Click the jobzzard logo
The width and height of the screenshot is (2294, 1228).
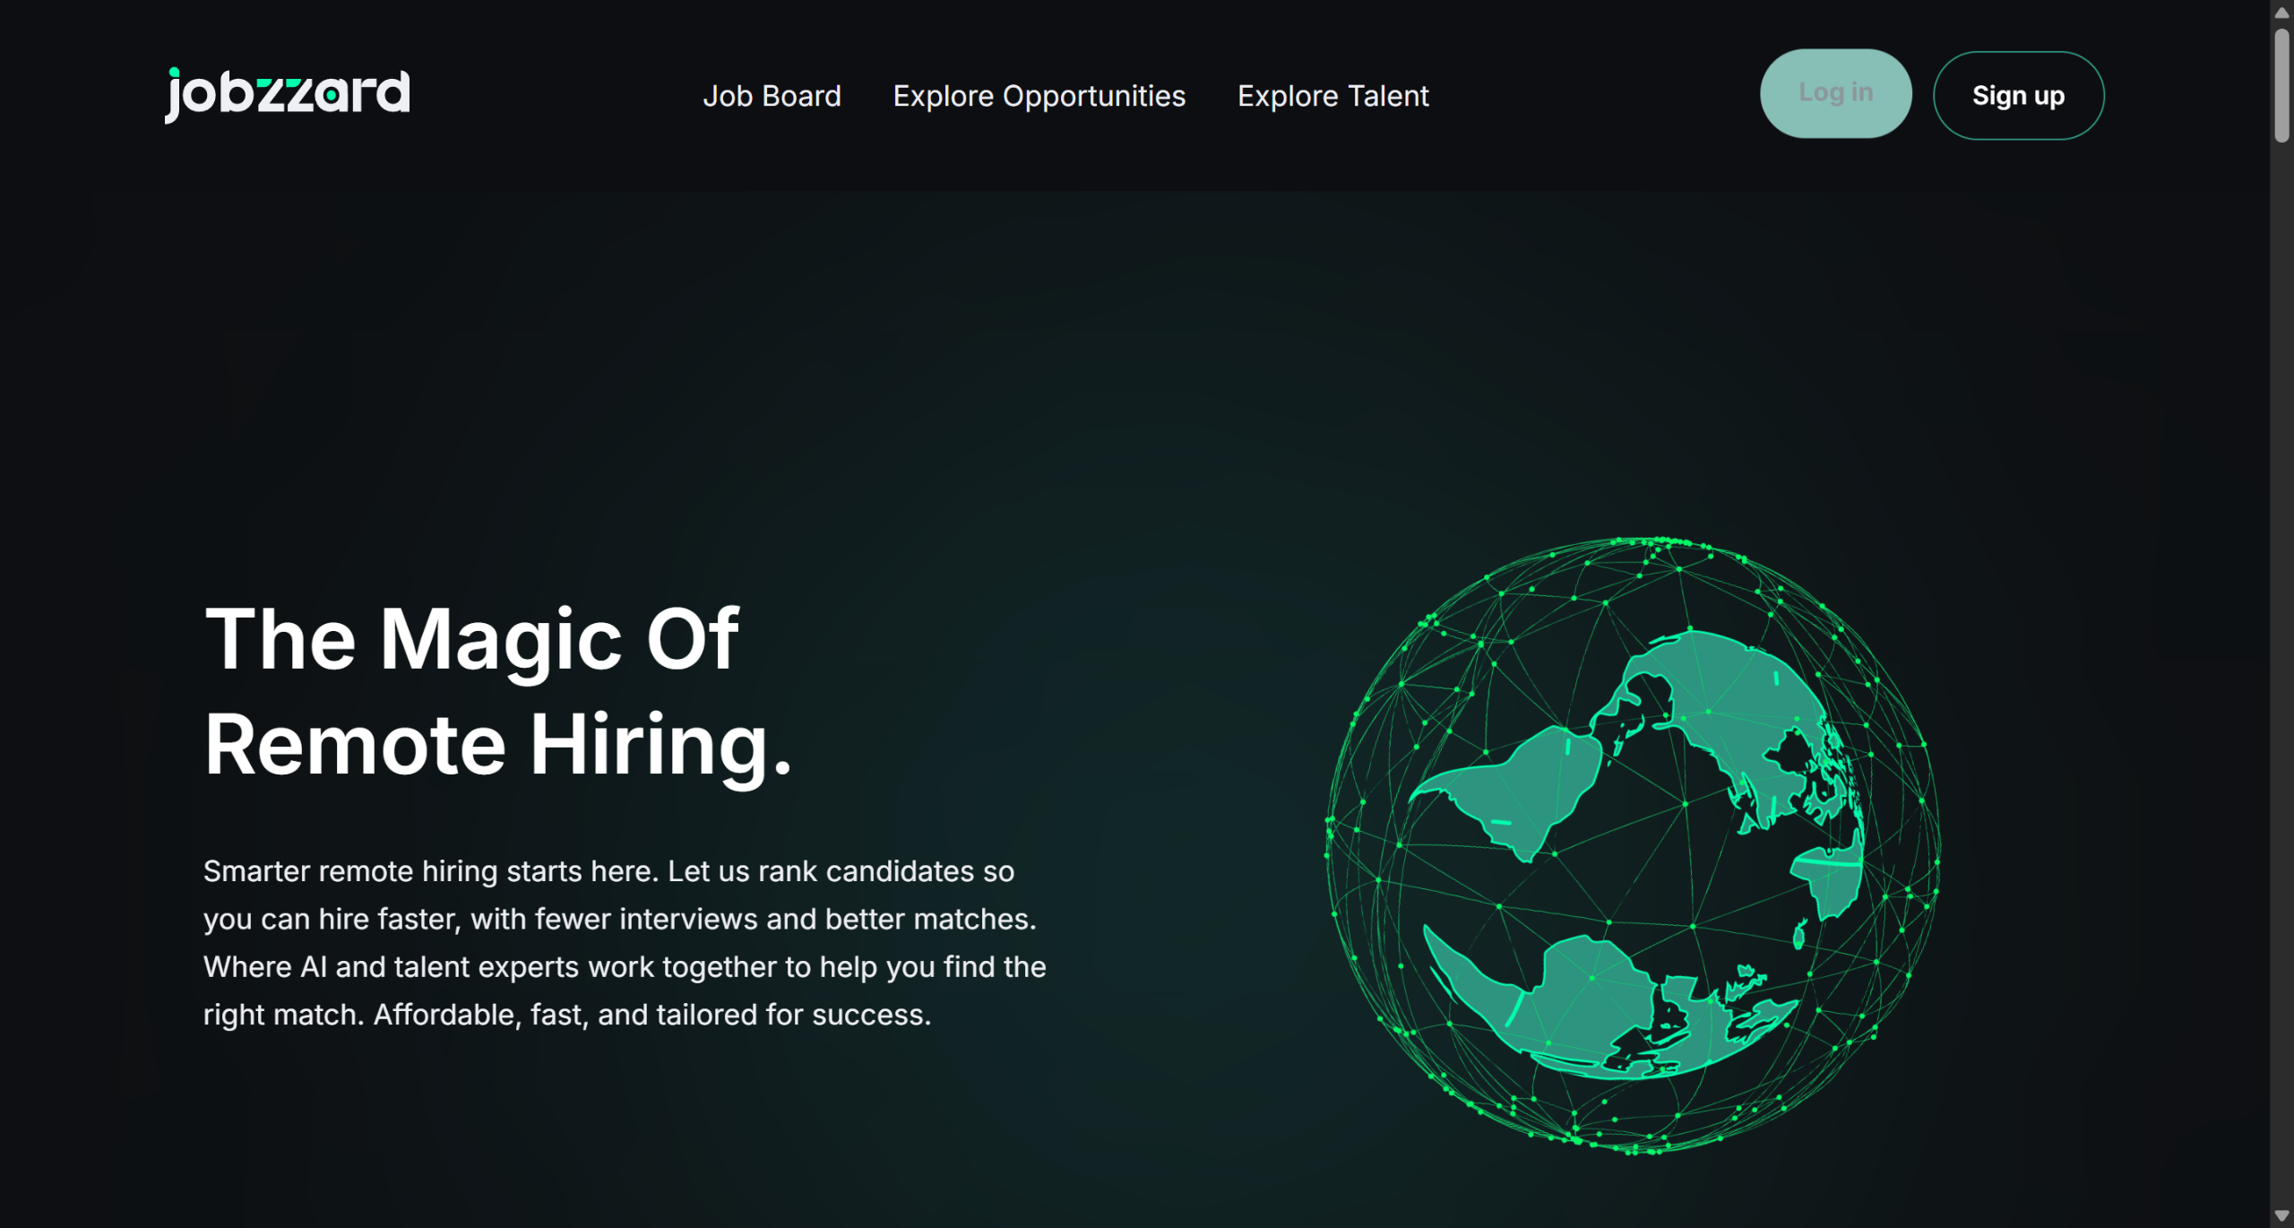pos(287,94)
